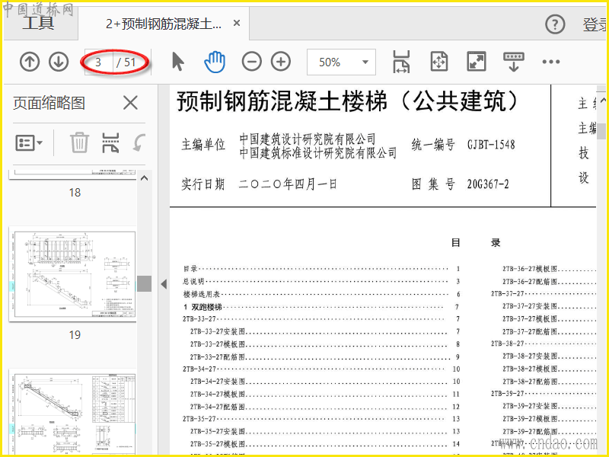
Task: Click the thumbnail label 18
Action: coord(75,193)
